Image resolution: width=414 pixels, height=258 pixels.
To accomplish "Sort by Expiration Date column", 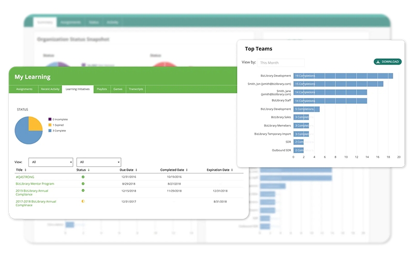I will 219,170.
